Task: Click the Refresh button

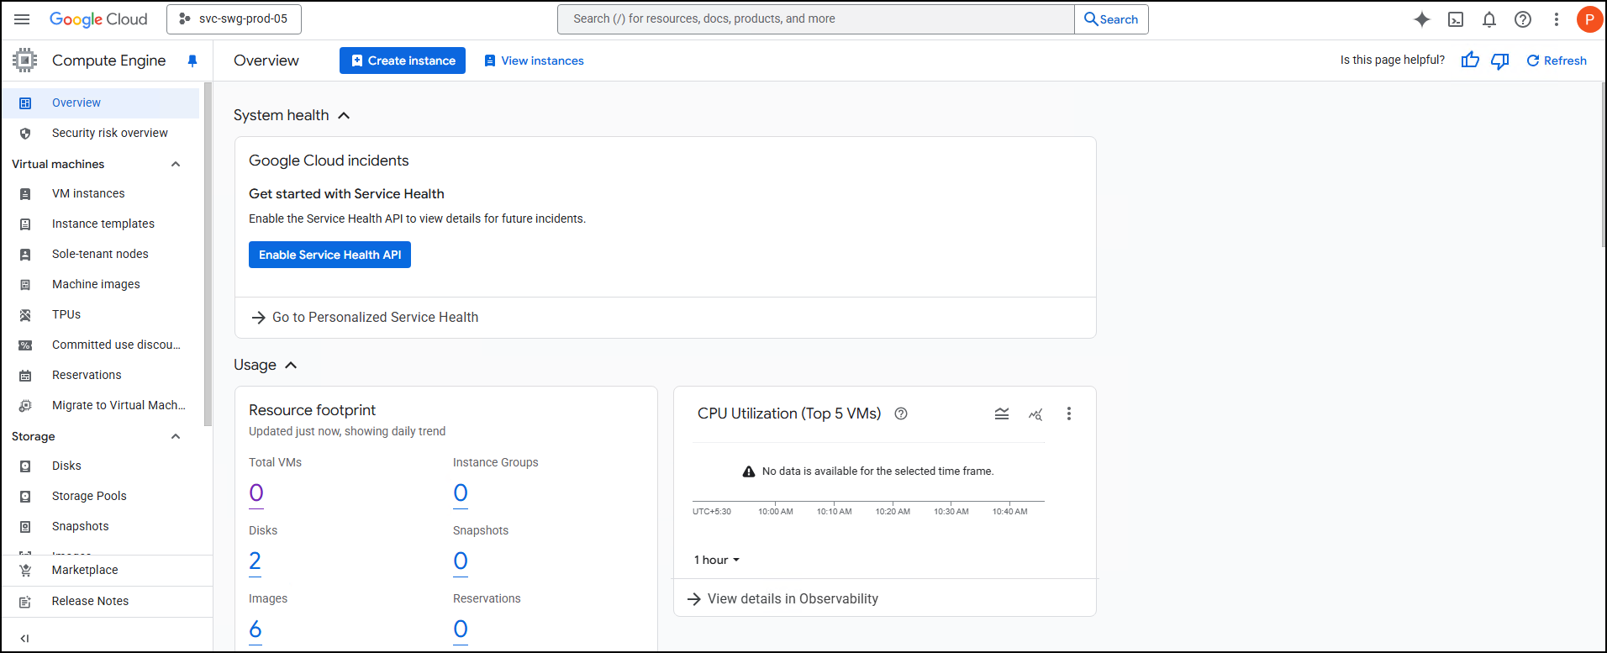Action: (x=1557, y=61)
